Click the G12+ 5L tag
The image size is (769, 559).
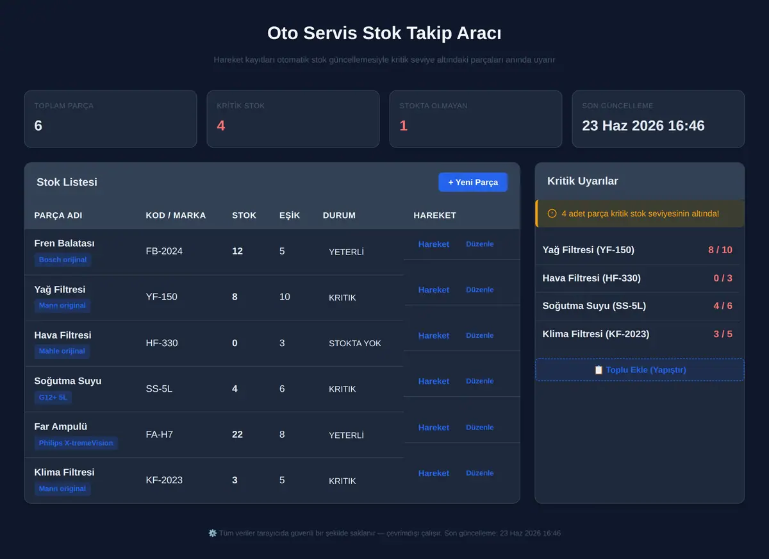pyautogui.click(x=53, y=397)
